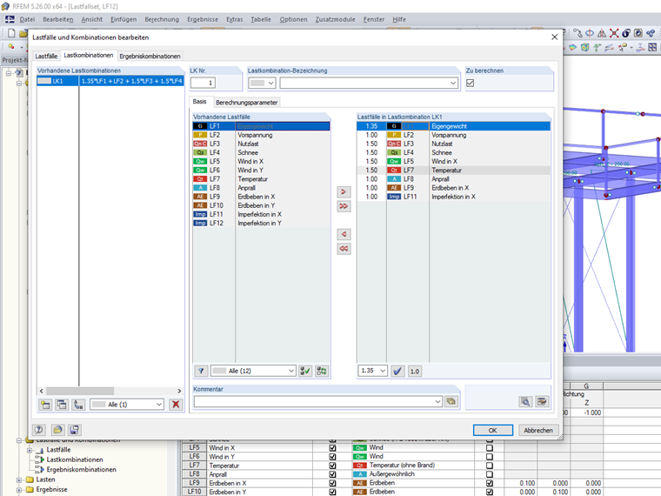Screen dimensions: 661x496
Task: Open the Lastkombination-Bezeichnung name dropdown
Action: point(453,83)
